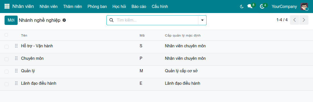Open the apps grid home menu

(7, 6)
